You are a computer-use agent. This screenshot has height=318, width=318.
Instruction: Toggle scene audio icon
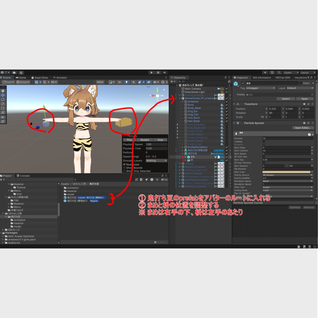[x=133, y=82]
